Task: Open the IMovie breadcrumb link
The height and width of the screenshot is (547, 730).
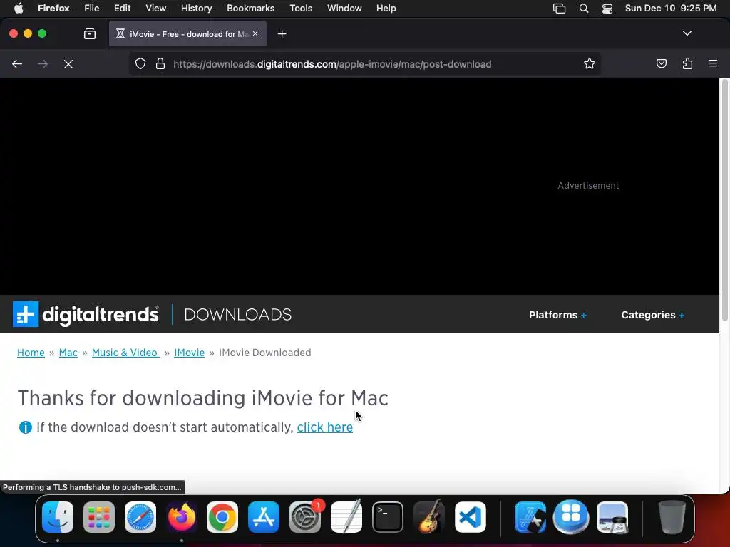Action: tap(189, 353)
